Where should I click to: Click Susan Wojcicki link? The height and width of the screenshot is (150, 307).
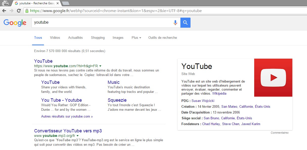coord(203,101)
